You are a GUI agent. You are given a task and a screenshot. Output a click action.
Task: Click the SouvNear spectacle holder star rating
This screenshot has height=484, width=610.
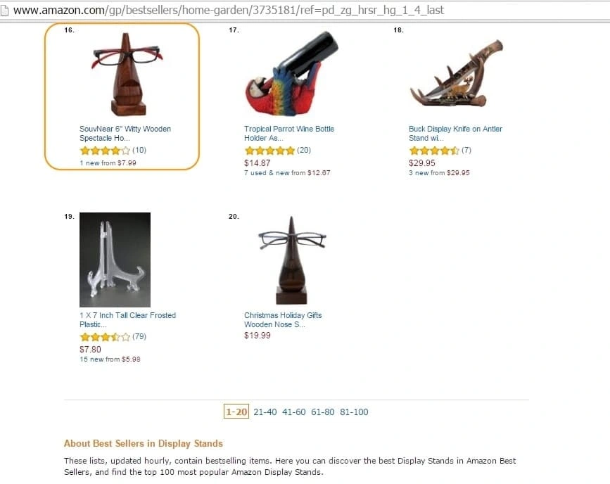point(105,151)
